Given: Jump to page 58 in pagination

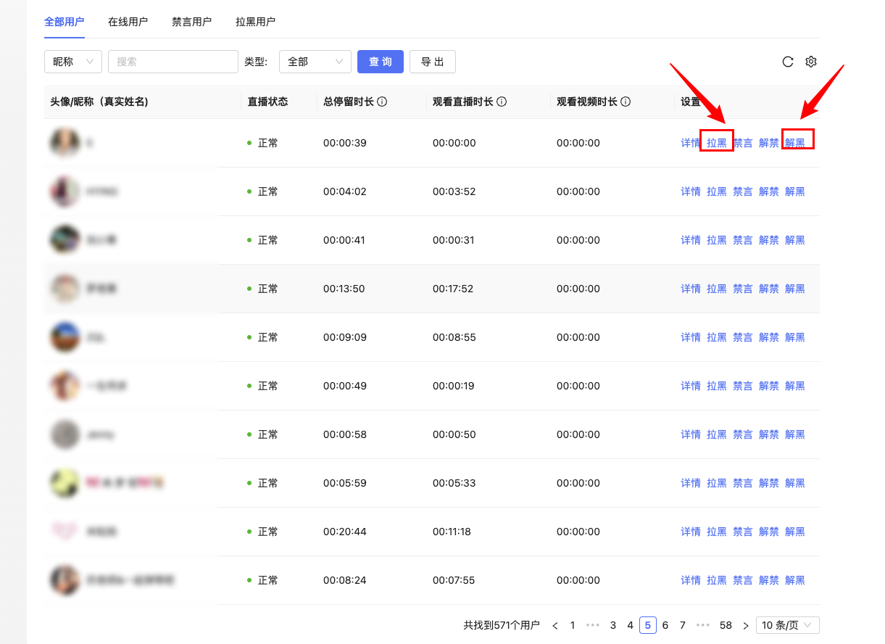Looking at the screenshot, I should pyautogui.click(x=726, y=625).
